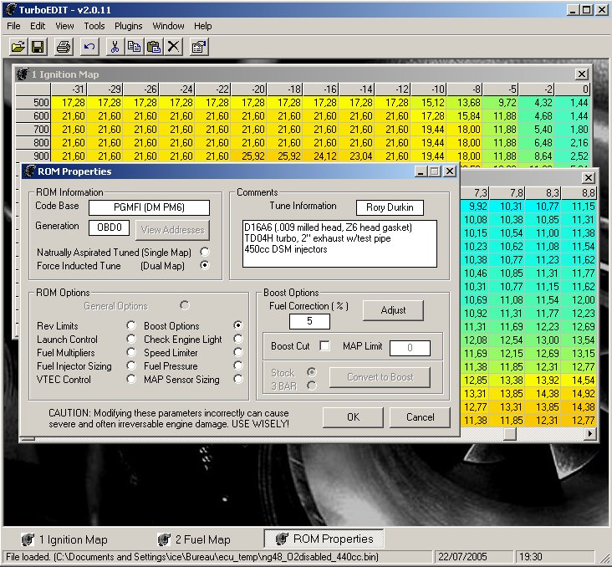This screenshot has width=612, height=567.
Task: Click the Adjust fuel correction button
Action: click(393, 310)
